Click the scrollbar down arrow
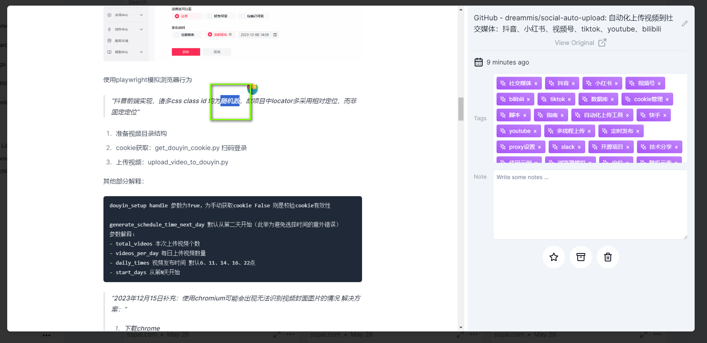The width and height of the screenshot is (707, 343). [461, 327]
